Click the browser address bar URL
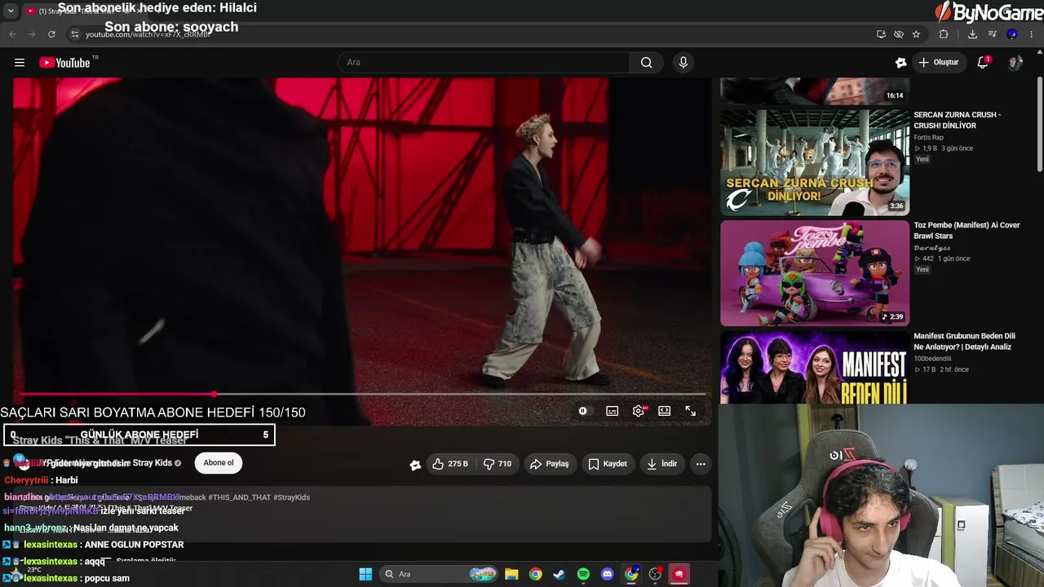This screenshot has width=1044, height=587. [148, 34]
